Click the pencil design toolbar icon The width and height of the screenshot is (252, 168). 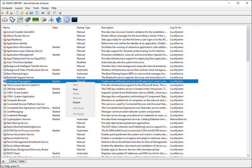pos(54,13)
